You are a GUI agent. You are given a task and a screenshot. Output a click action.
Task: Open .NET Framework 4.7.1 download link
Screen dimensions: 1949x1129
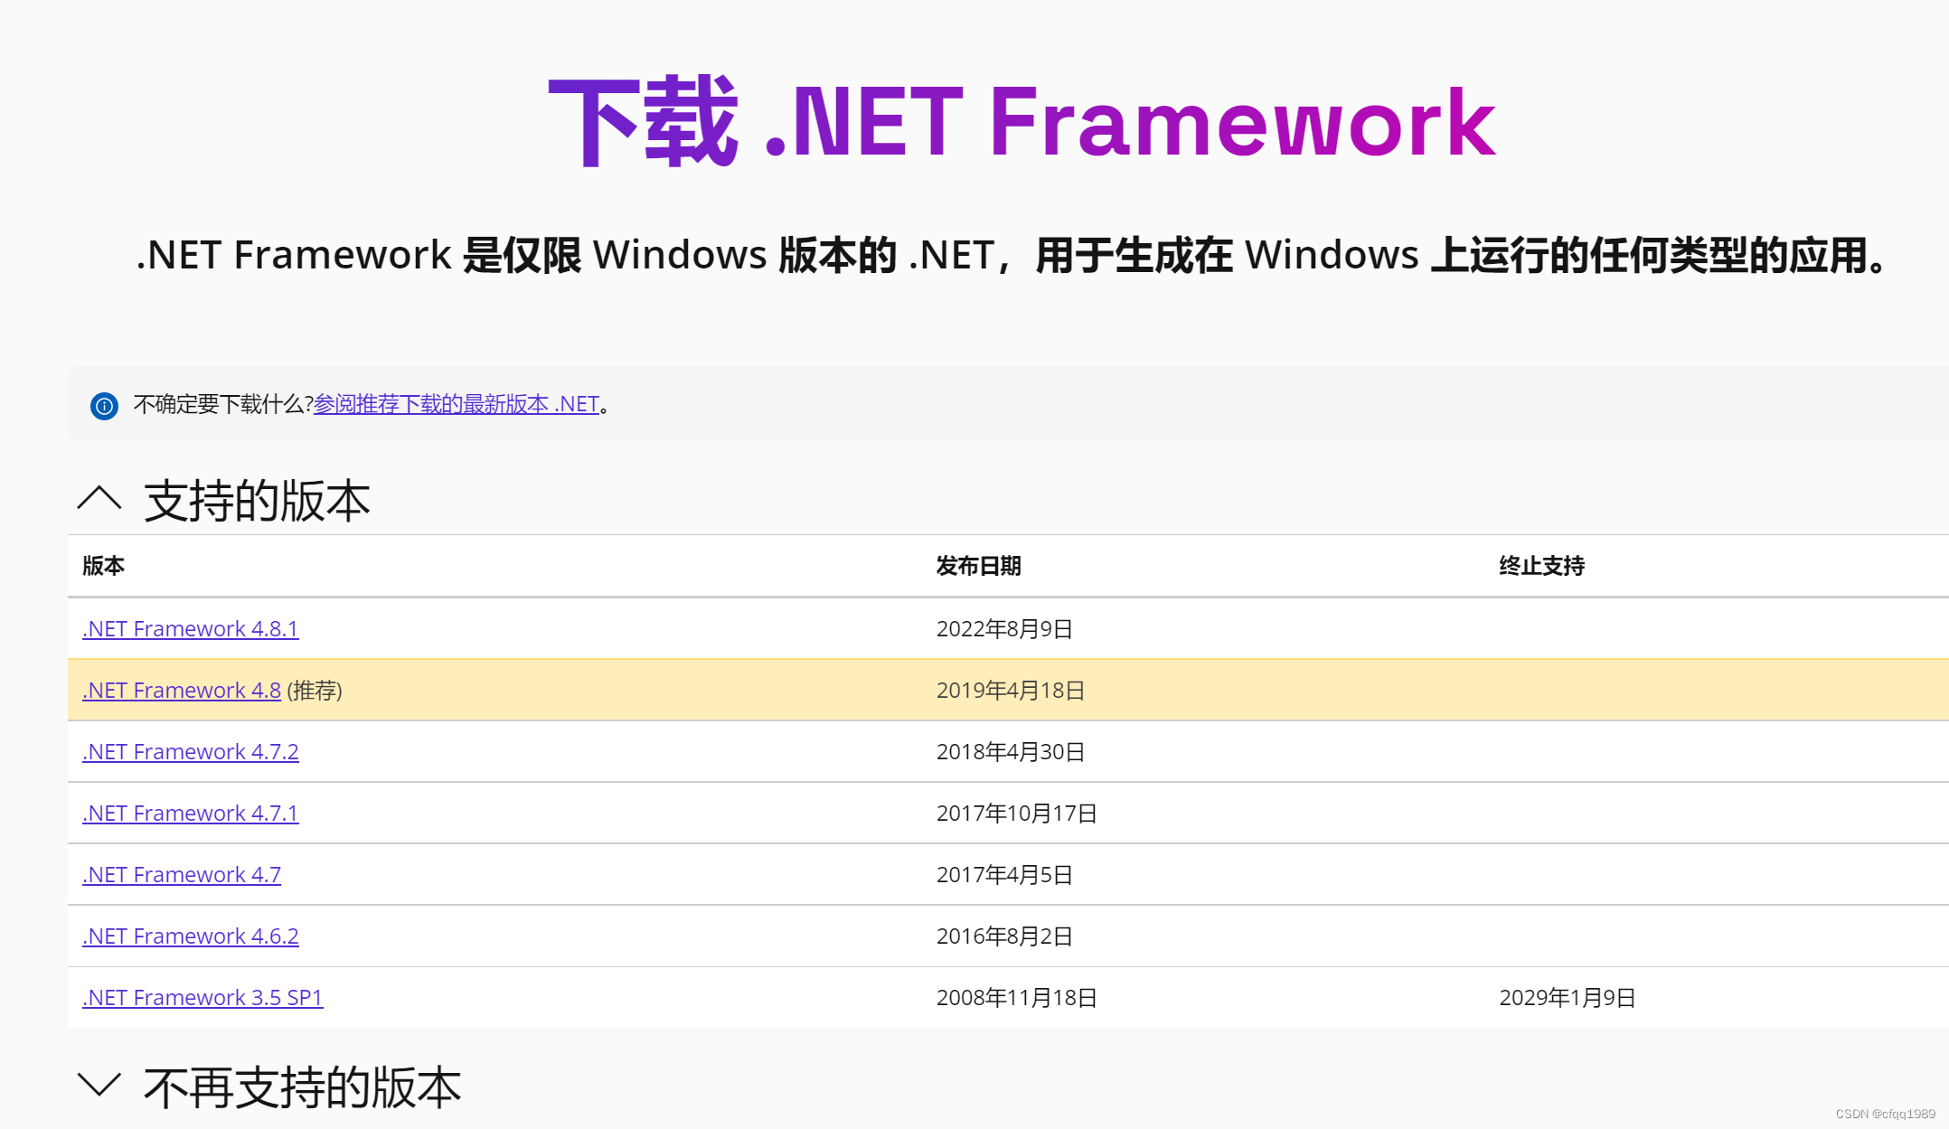tap(189, 813)
